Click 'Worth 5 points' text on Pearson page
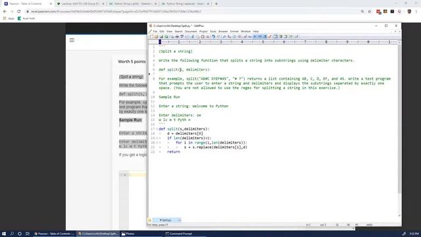The width and height of the screenshot is (421, 237). (132, 61)
